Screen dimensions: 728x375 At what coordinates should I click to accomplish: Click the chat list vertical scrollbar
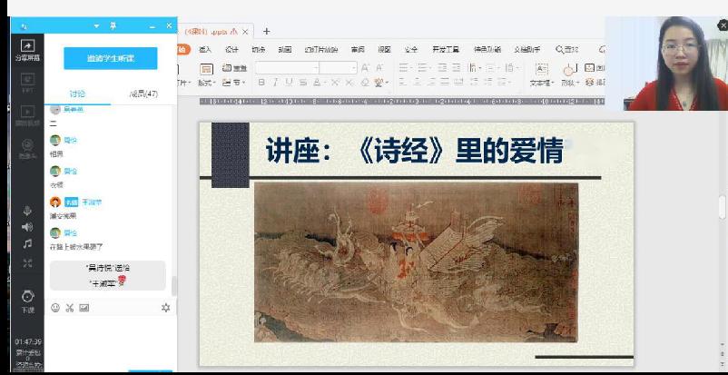tap(174, 286)
